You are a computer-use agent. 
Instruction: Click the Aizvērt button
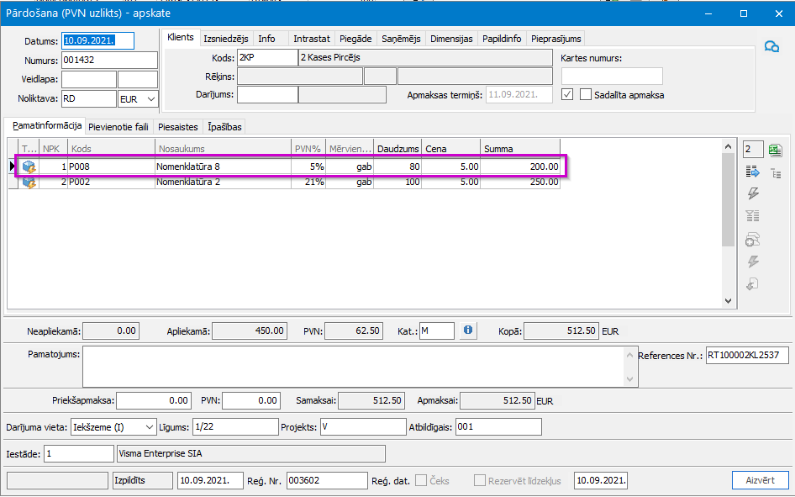pos(760,480)
